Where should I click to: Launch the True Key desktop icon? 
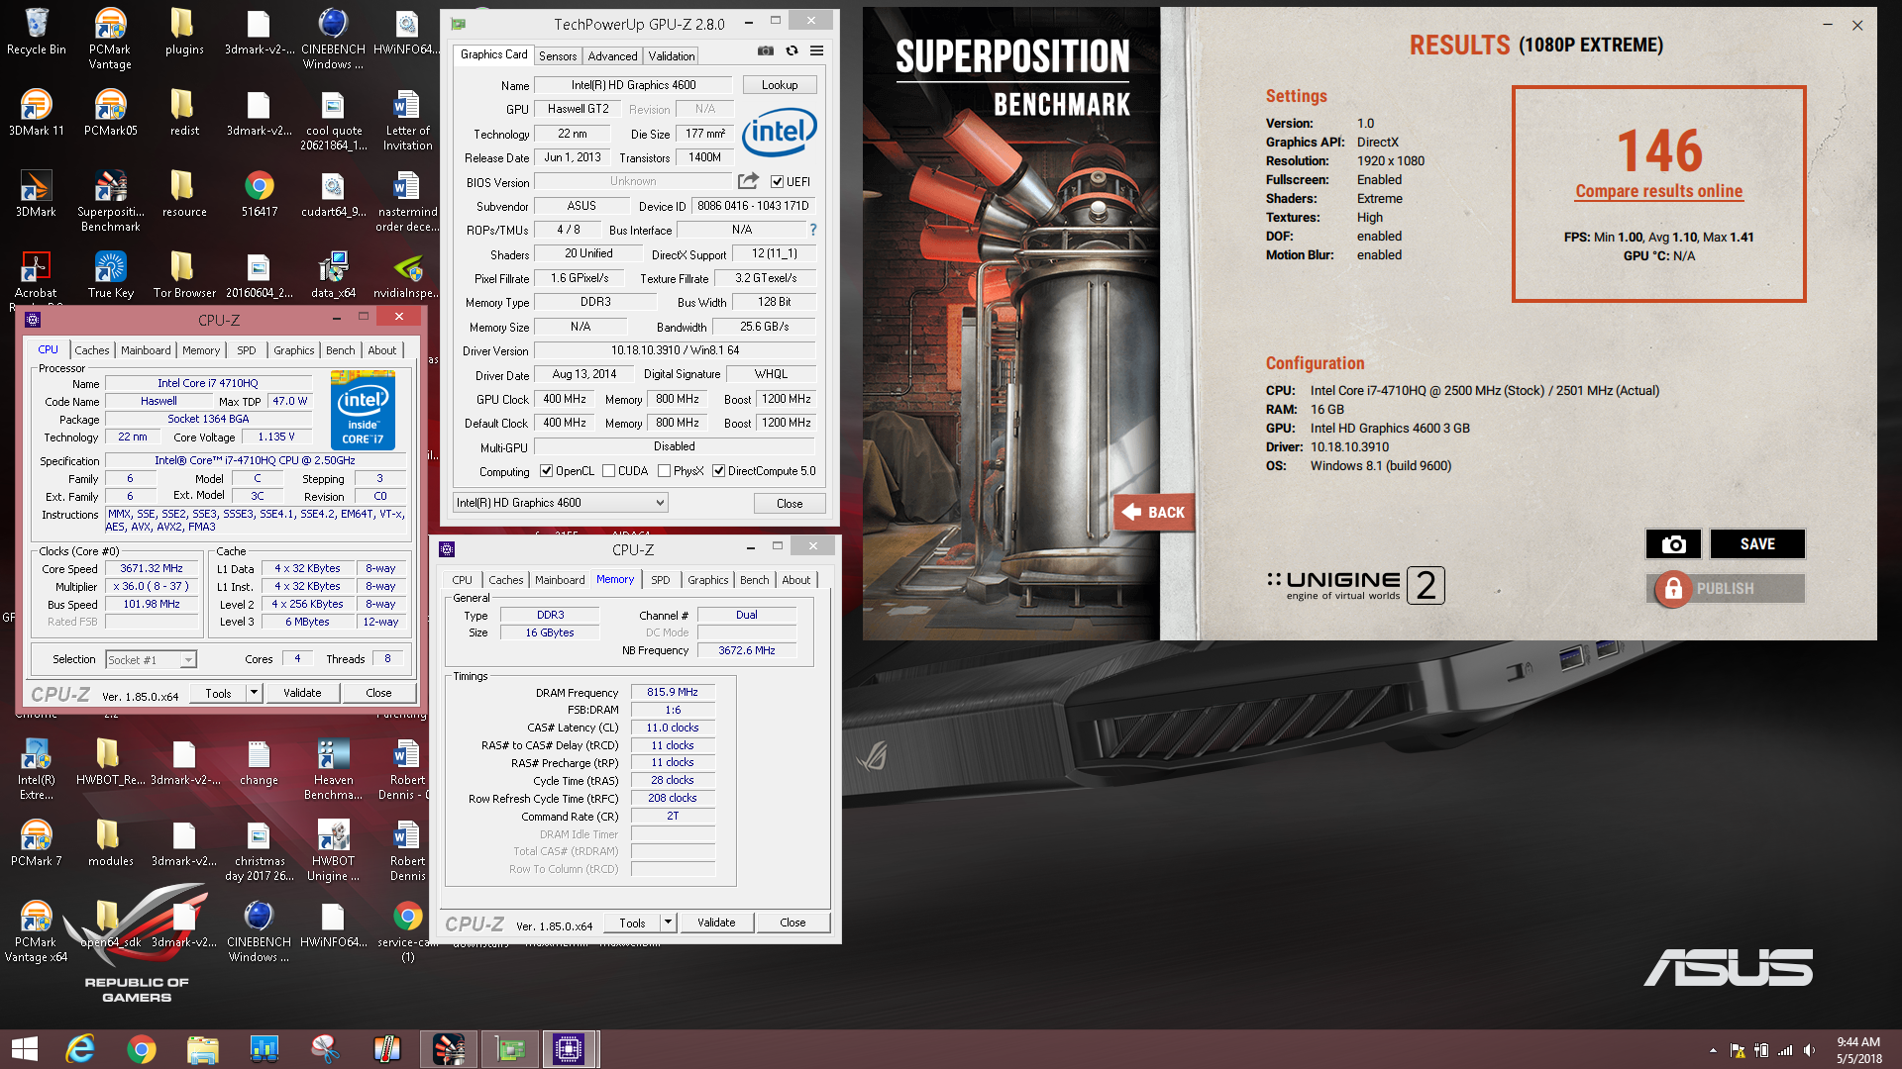click(110, 275)
